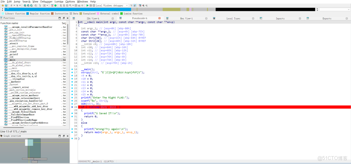Click the breakpoint dot on line 35

pyautogui.click(x=72, y=129)
